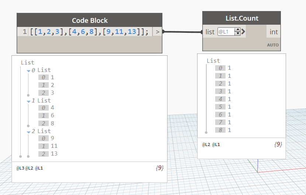
Task: Click the Code Block output port arrow
Action: click(x=158, y=32)
